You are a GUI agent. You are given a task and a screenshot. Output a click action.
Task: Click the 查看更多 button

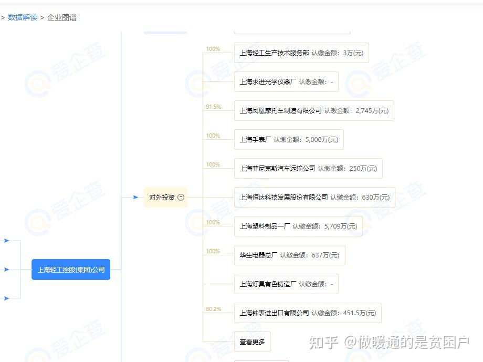coord(253,342)
